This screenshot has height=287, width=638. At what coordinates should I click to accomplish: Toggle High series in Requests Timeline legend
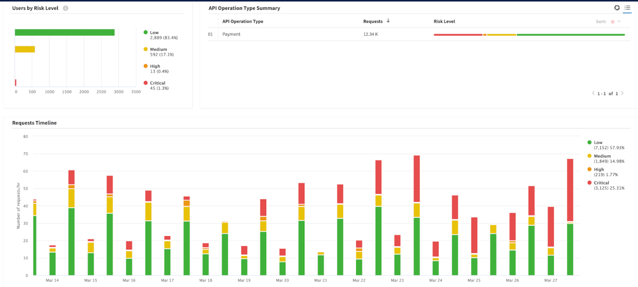pyautogui.click(x=599, y=169)
